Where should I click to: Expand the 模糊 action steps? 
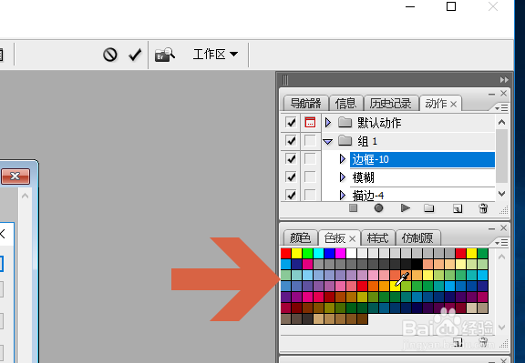point(342,177)
